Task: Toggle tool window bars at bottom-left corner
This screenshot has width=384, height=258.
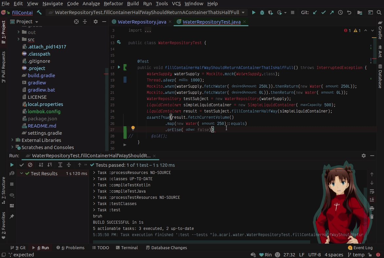Action: (x=4, y=255)
